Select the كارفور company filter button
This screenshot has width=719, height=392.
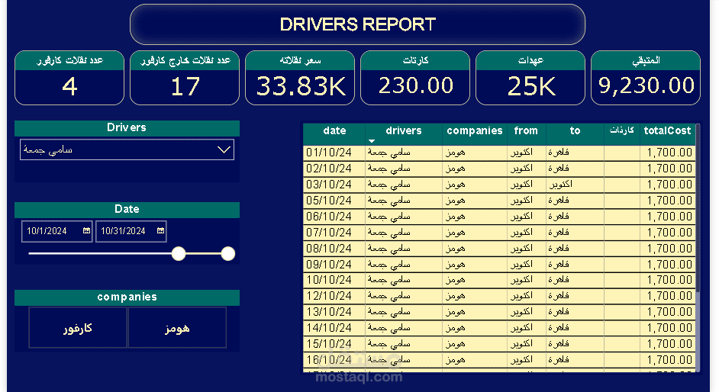pos(78,328)
